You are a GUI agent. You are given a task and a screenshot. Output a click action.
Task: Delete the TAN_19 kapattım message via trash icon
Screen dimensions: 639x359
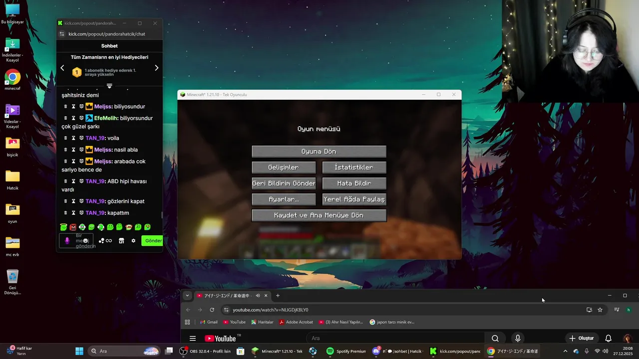tap(65, 213)
